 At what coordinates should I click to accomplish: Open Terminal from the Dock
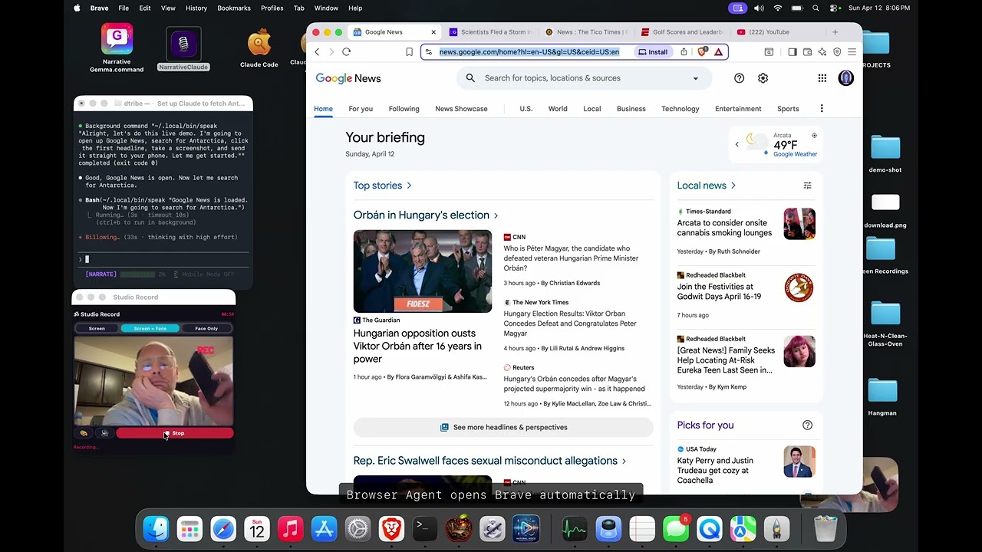tap(425, 529)
